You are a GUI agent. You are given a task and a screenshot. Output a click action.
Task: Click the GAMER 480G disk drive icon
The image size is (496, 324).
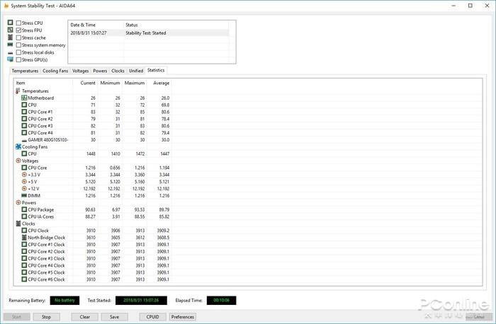pos(23,139)
